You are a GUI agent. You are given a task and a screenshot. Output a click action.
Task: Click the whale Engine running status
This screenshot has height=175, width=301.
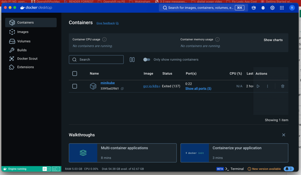15,169
